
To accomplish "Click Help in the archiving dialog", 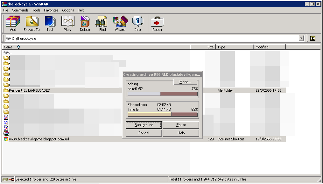I will (181, 133).
